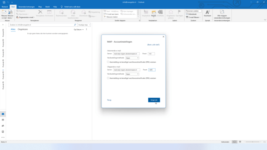Switch to Calendar view in navigation bar
267x150 pixels.
[x=3, y=120]
